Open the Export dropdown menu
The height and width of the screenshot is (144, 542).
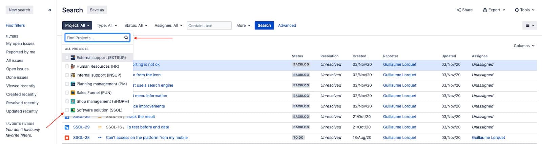494,10
